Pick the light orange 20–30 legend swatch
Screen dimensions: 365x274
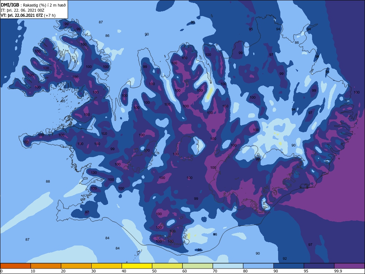click(76, 266)
